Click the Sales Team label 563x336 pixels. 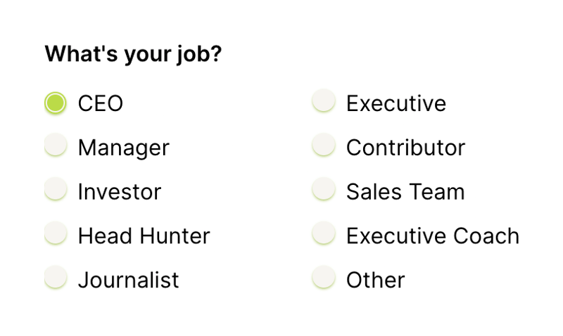[x=405, y=192]
